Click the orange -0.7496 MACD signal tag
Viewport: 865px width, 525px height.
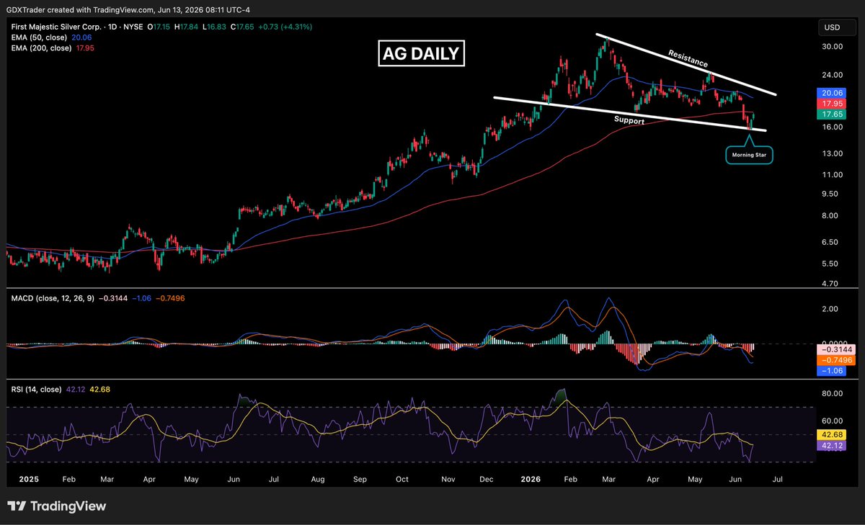836,360
